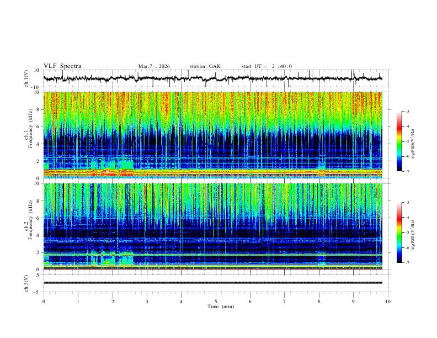
Task: Click tick label "5" on the time axis
Action: pos(216,302)
